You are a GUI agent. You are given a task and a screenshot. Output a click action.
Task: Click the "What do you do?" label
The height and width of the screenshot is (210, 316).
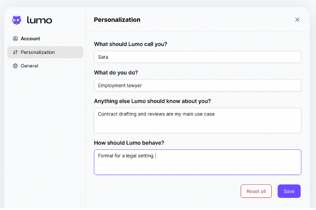[x=117, y=73]
